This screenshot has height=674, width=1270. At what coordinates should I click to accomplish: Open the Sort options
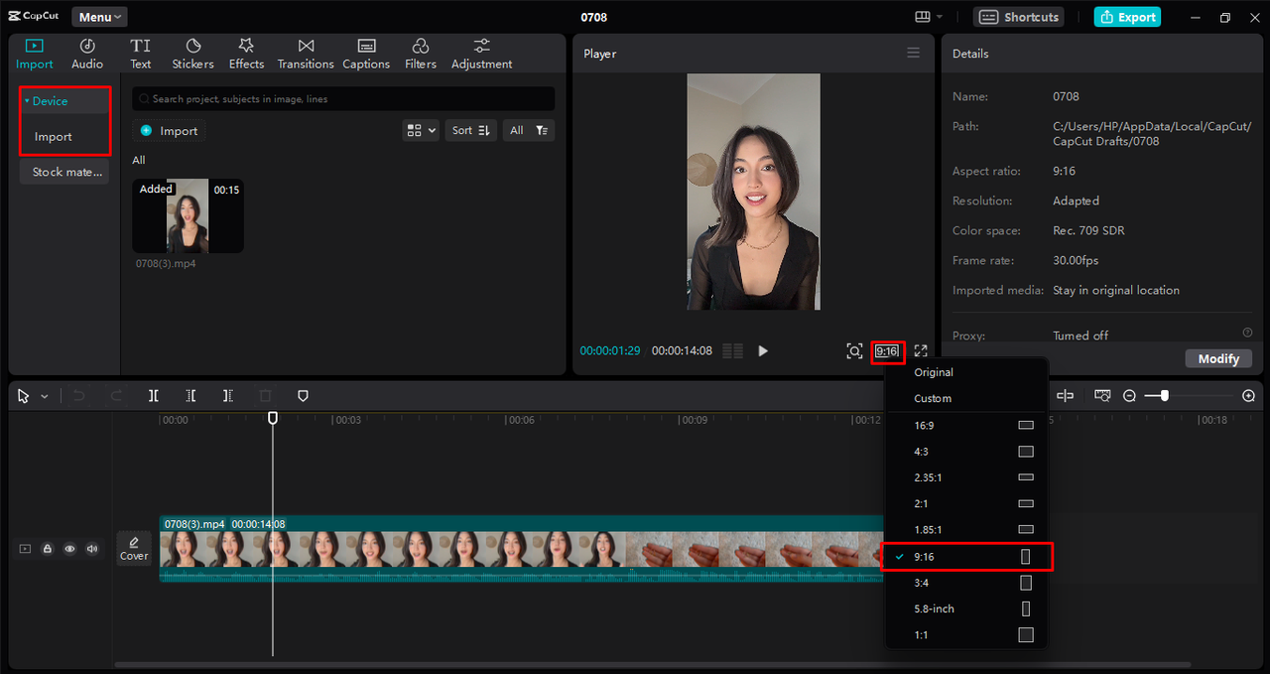coord(471,130)
